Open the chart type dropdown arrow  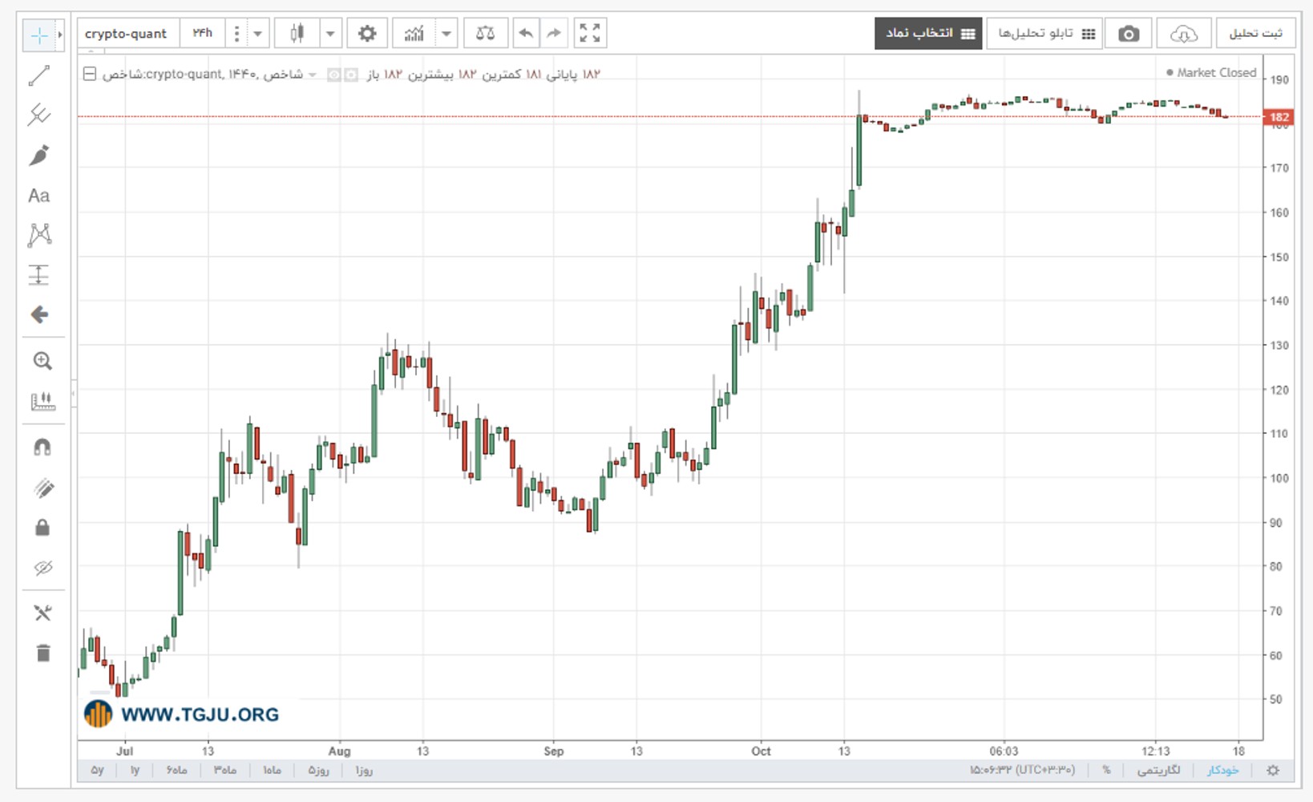point(329,34)
